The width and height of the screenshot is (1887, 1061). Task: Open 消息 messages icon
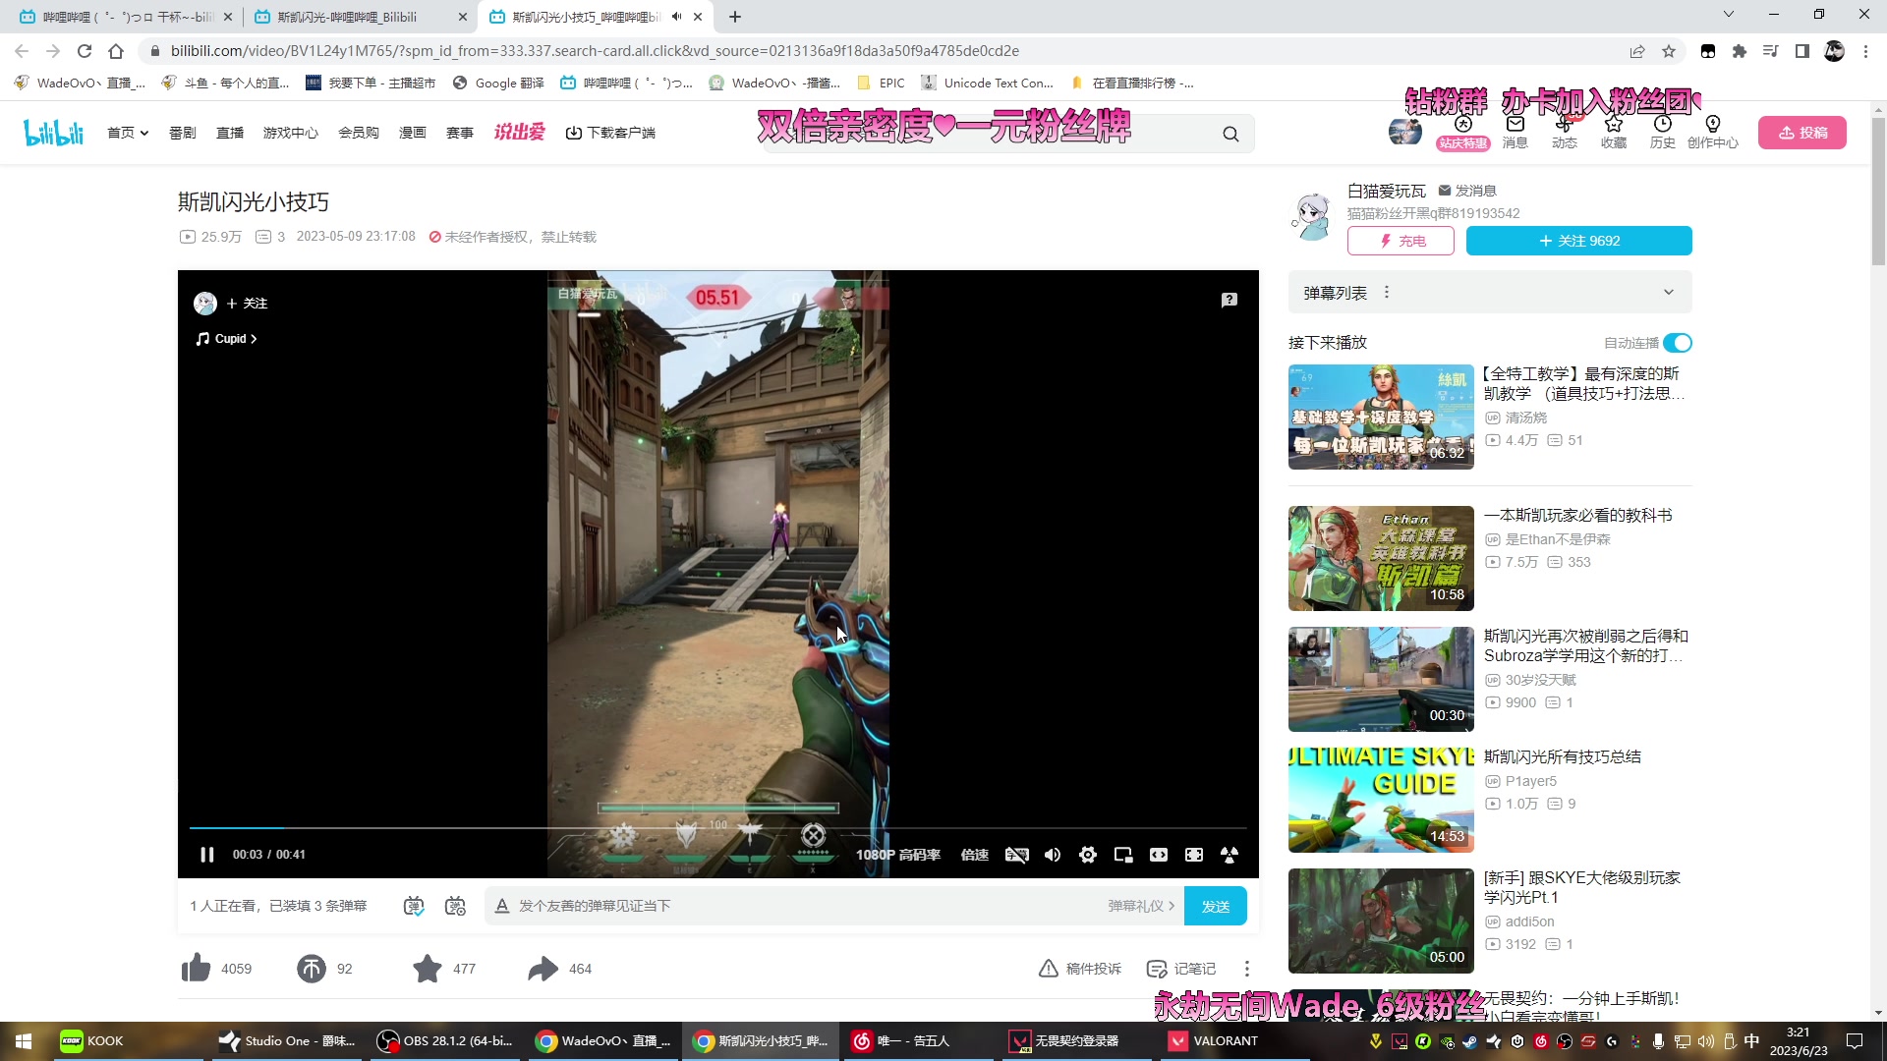click(1515, 132)
